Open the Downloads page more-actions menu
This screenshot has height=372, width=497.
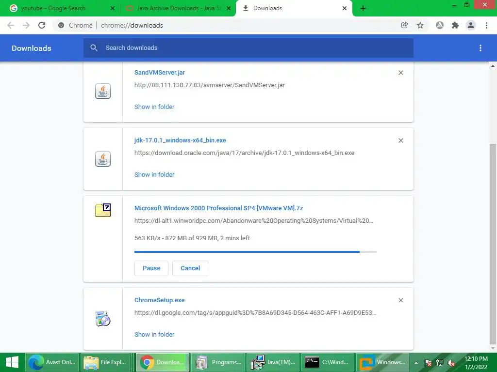(480, 48)
